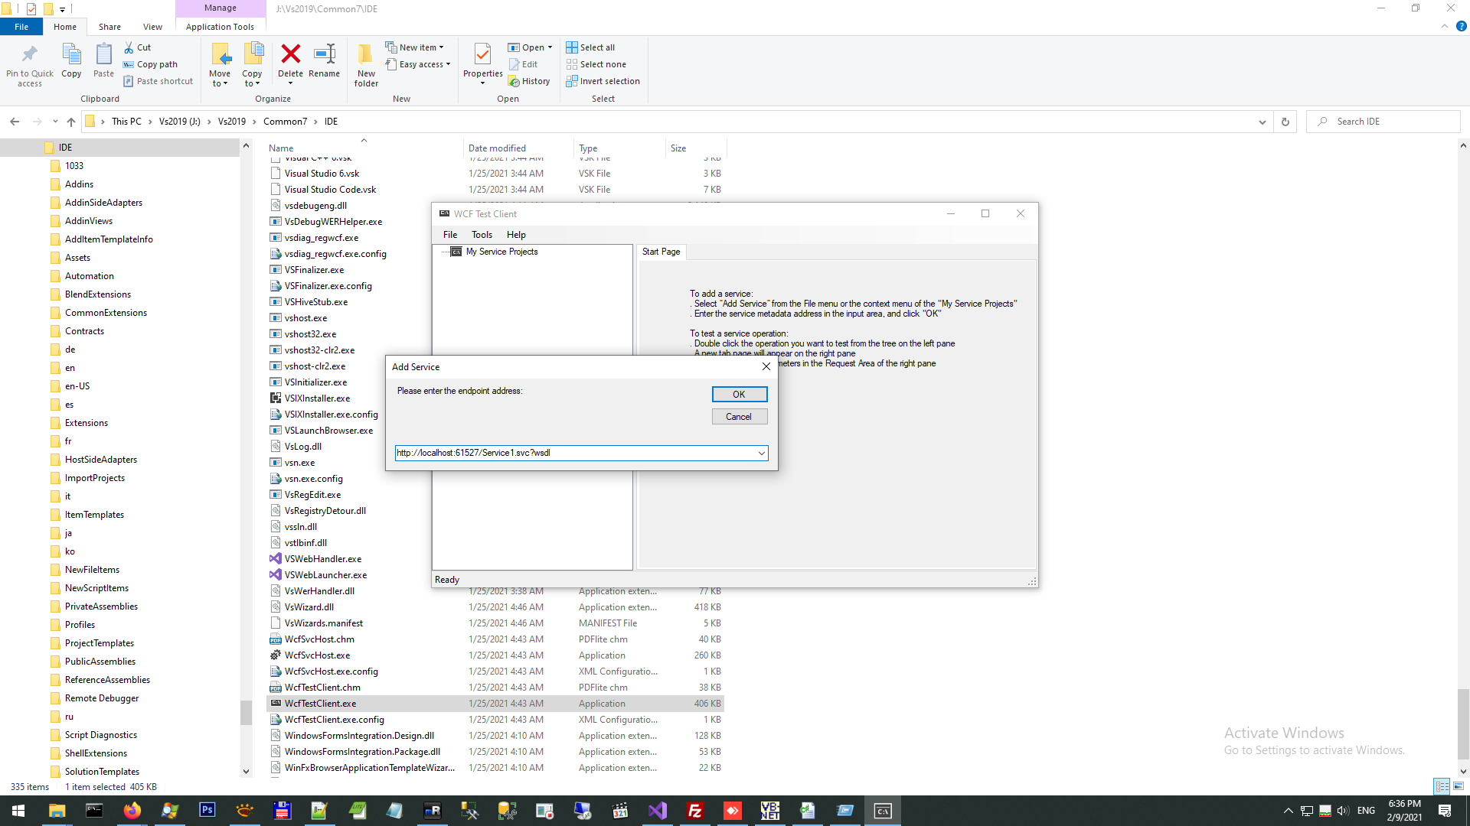
Task: Click the Paste icon in the Clipboard group
Action: (x=103, y=60)
